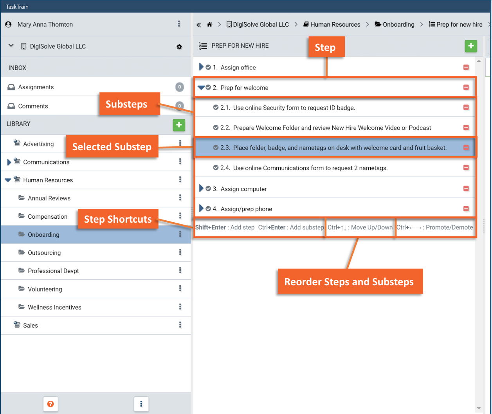Toggle checkmark on substep 2.3
492x414 pixels.
pos(216,148)
